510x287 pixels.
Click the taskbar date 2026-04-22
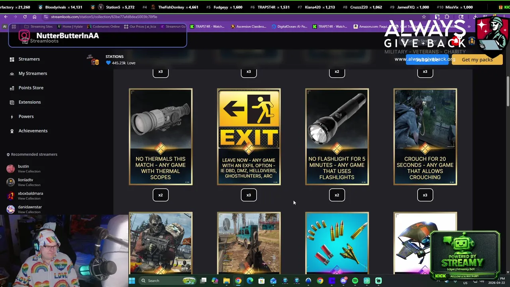tap(496, 283)
